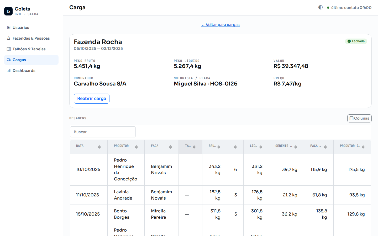Image resolution: width=378 pixels, height=236 pixels.
Task: Follow the Voltar para cargas link
Action: tap(220, 25)
